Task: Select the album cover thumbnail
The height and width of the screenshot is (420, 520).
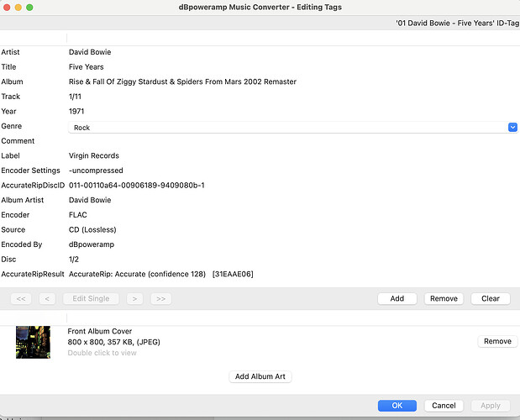Action: pos(33,342)
